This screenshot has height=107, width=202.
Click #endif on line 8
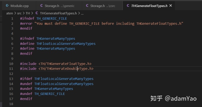click(26, 53)
